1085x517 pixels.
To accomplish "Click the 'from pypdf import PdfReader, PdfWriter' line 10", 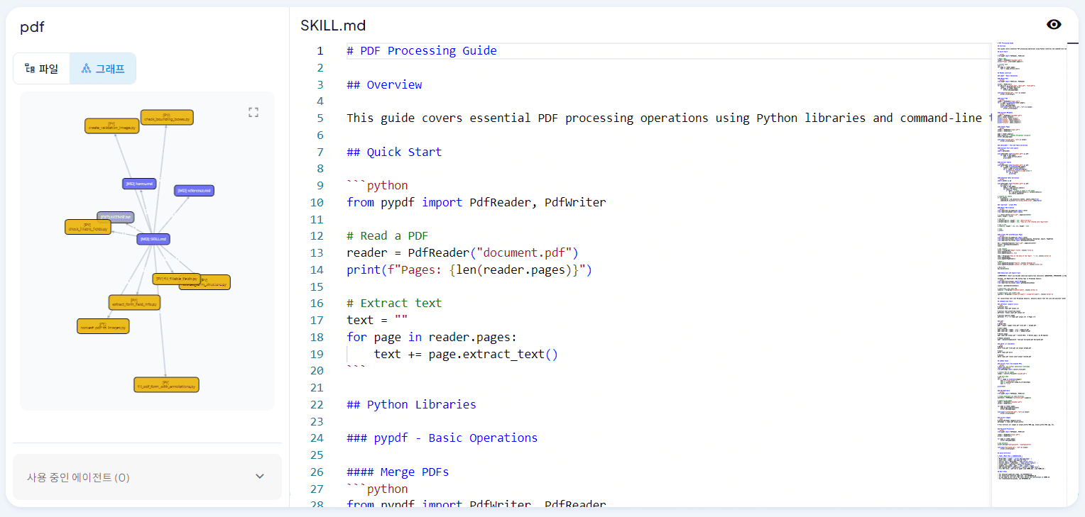I will tap(476, 202).
